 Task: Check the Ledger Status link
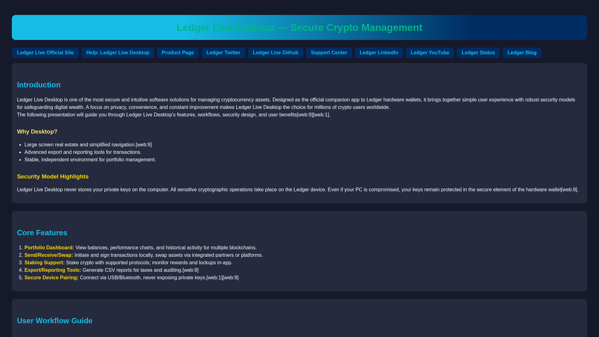tap(478, 53)
